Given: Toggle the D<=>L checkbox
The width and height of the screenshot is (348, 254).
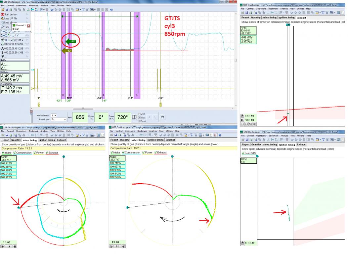Looking at the screenshot, I should (x=139, y=121).
